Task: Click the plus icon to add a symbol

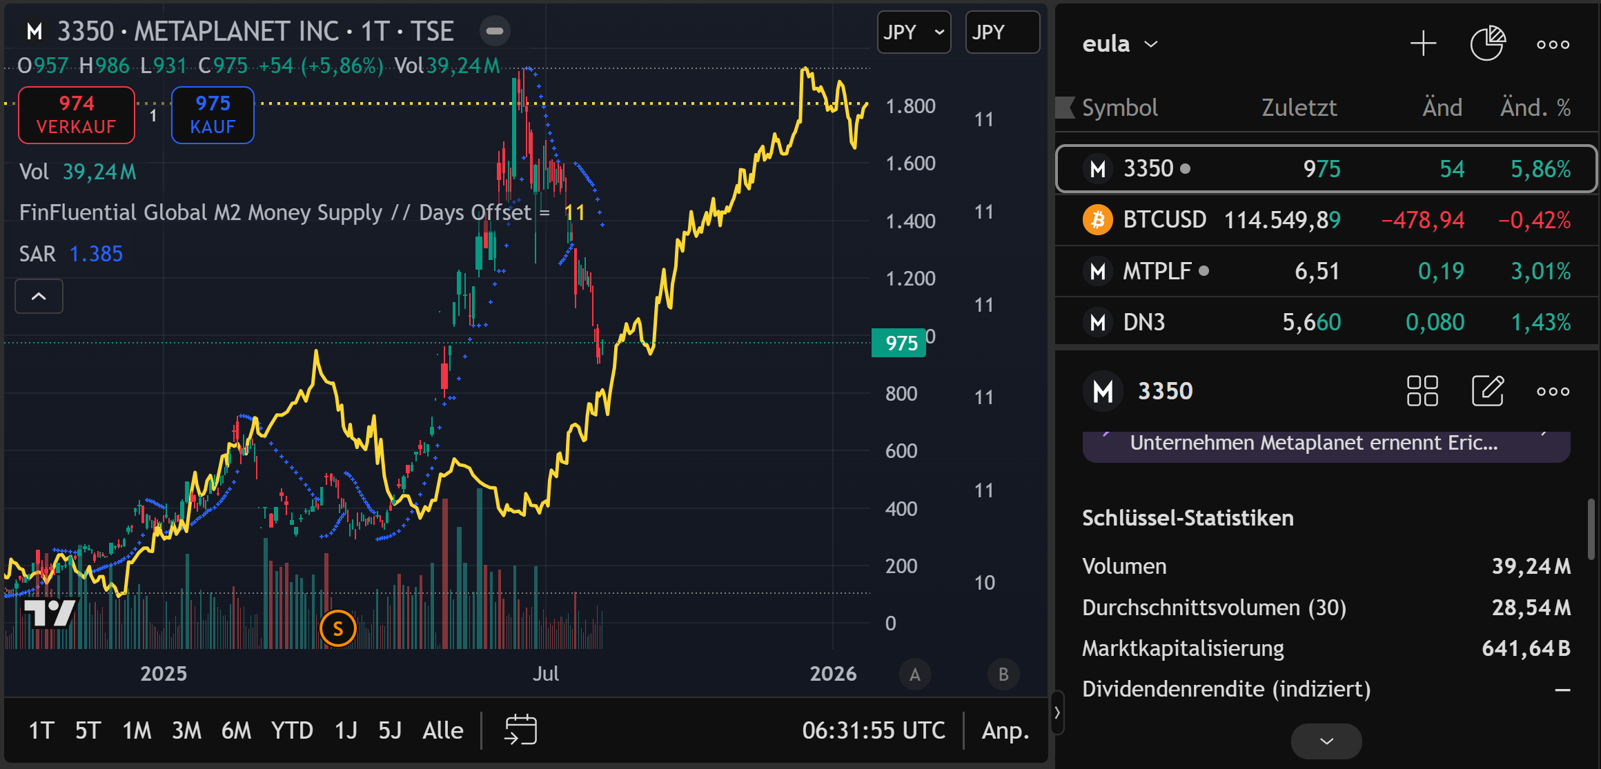Action: (1423, 44)
